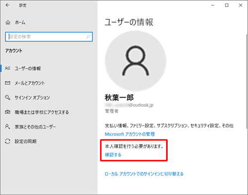Viewport: 248px width, 195px height.
Task: Open the サインイン オプション section
Action: coord(49,97)
